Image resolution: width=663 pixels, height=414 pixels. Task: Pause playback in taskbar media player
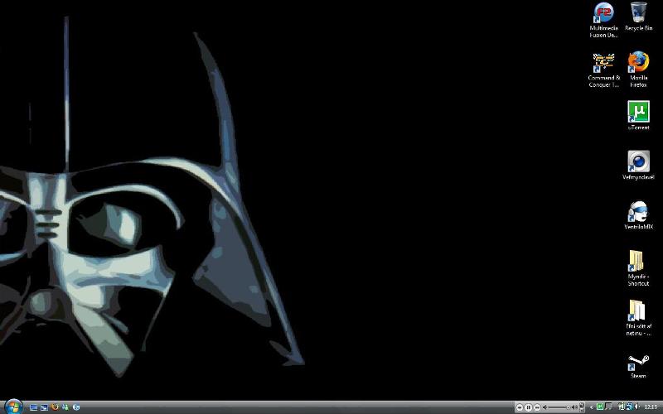pos(528,407)
